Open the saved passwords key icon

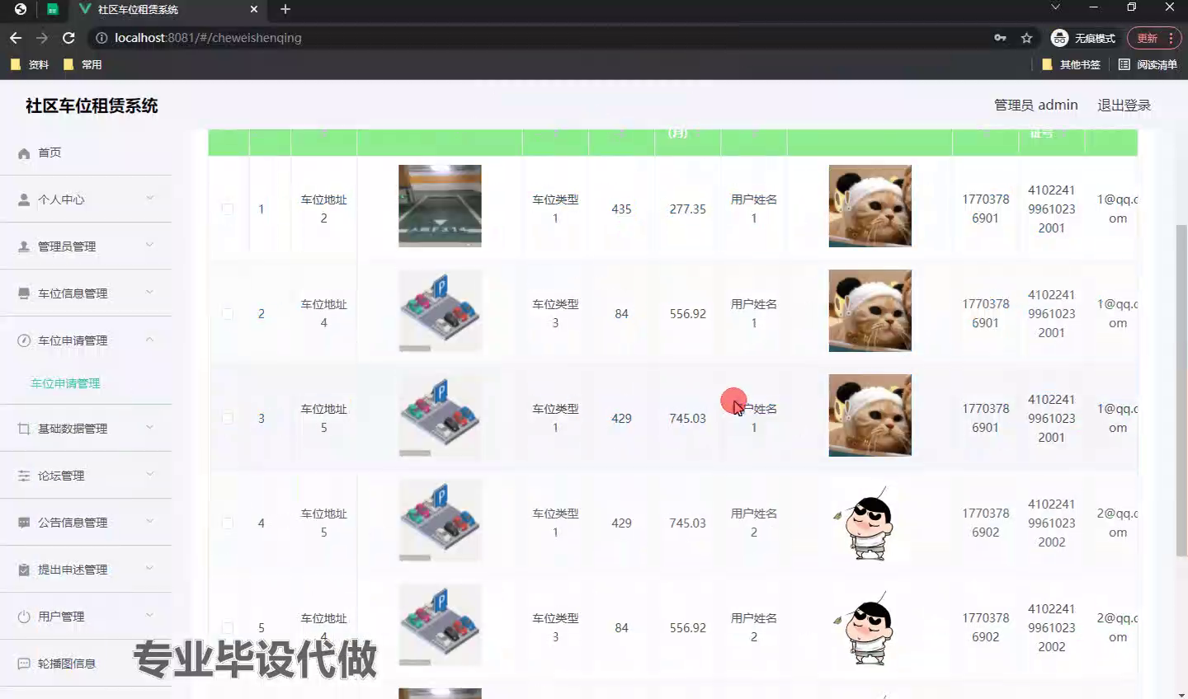click(x=1000, y=38)
